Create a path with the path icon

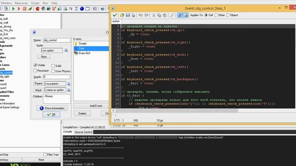[54, 9]
